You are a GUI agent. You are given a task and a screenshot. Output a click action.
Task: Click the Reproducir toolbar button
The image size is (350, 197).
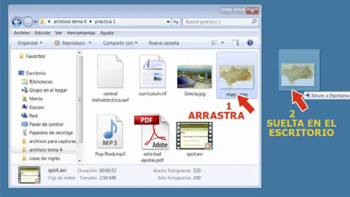pyautogui.click(x=70, y=43)
